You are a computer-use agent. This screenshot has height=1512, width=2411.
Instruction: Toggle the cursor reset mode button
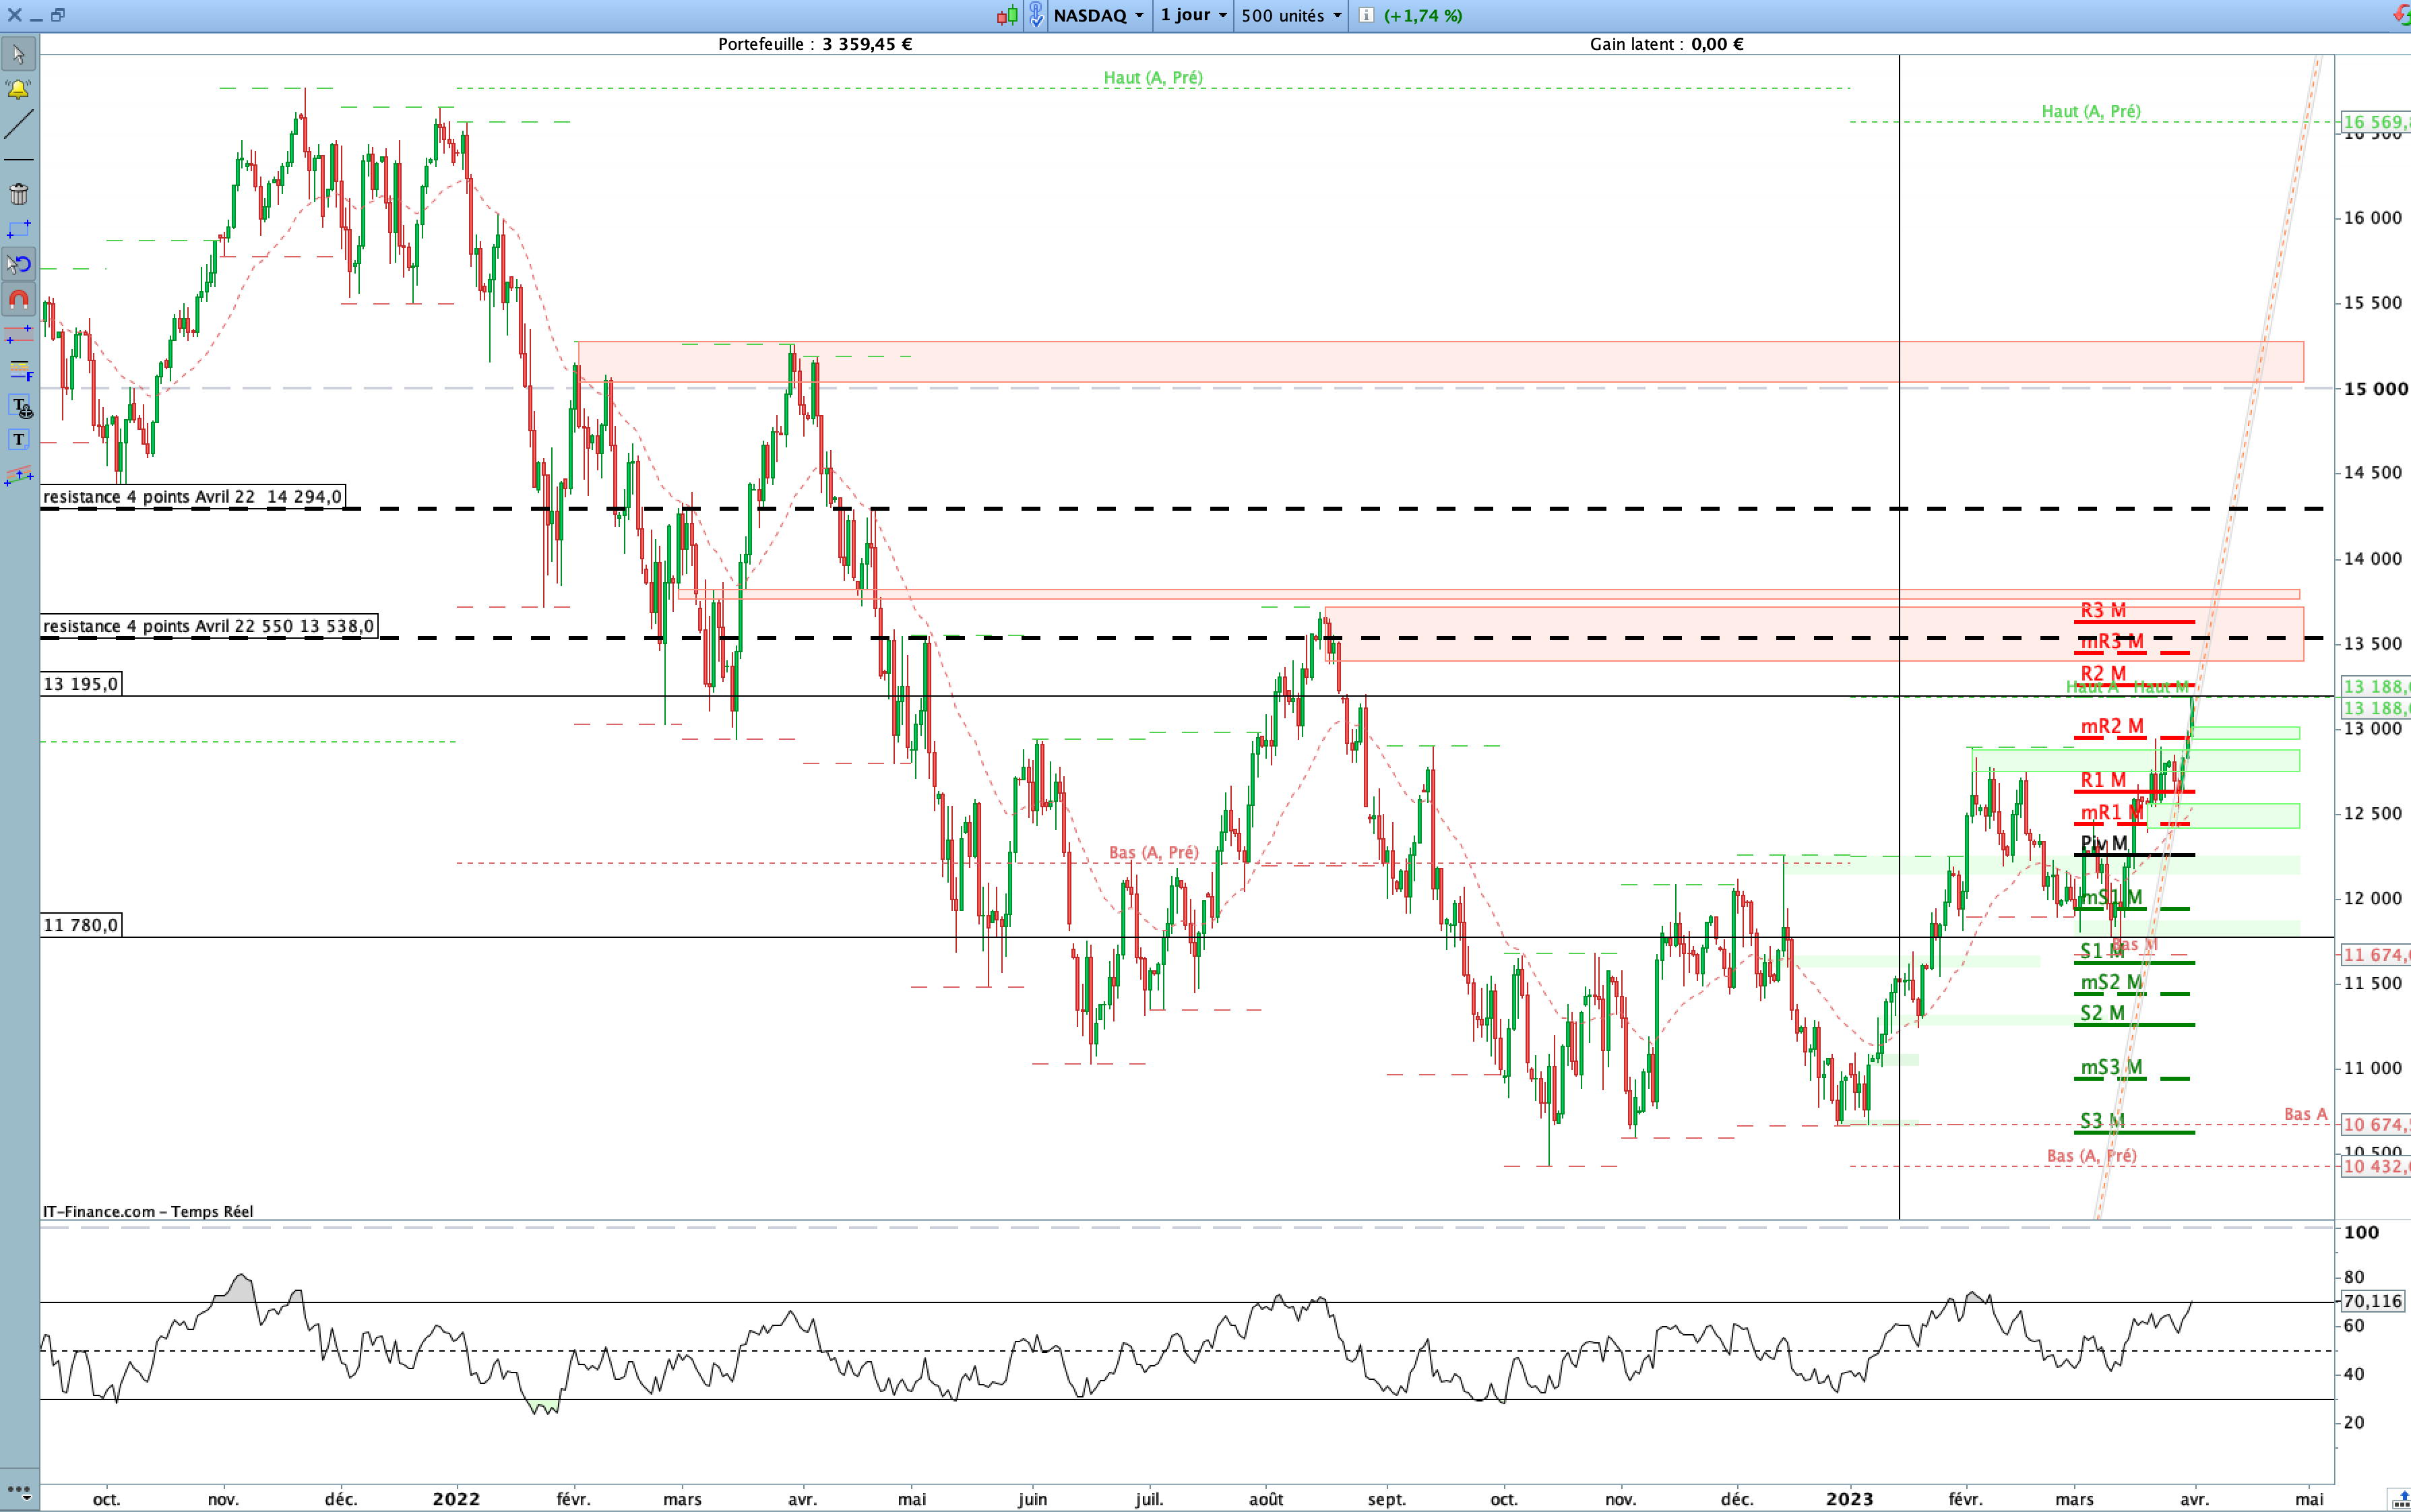pos(18,264)
